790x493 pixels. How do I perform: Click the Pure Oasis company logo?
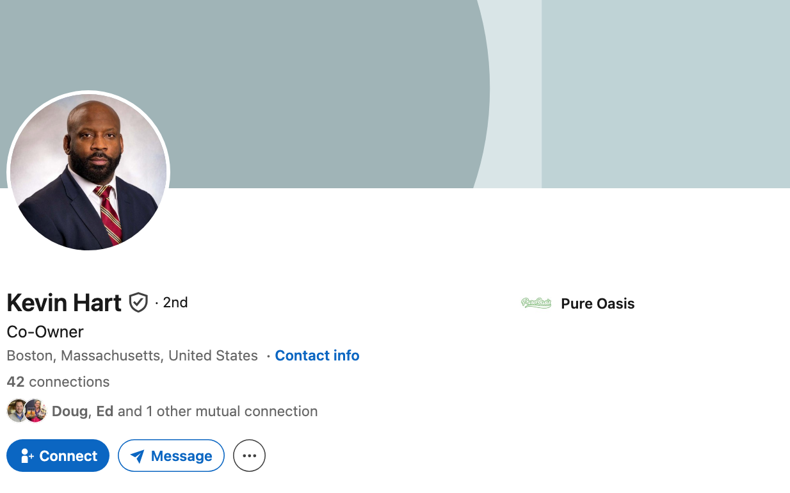[536, 303]
